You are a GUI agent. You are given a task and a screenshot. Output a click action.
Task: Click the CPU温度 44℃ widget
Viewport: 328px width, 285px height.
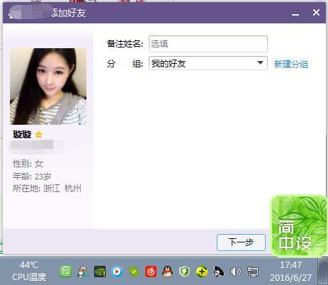(29, 272)
